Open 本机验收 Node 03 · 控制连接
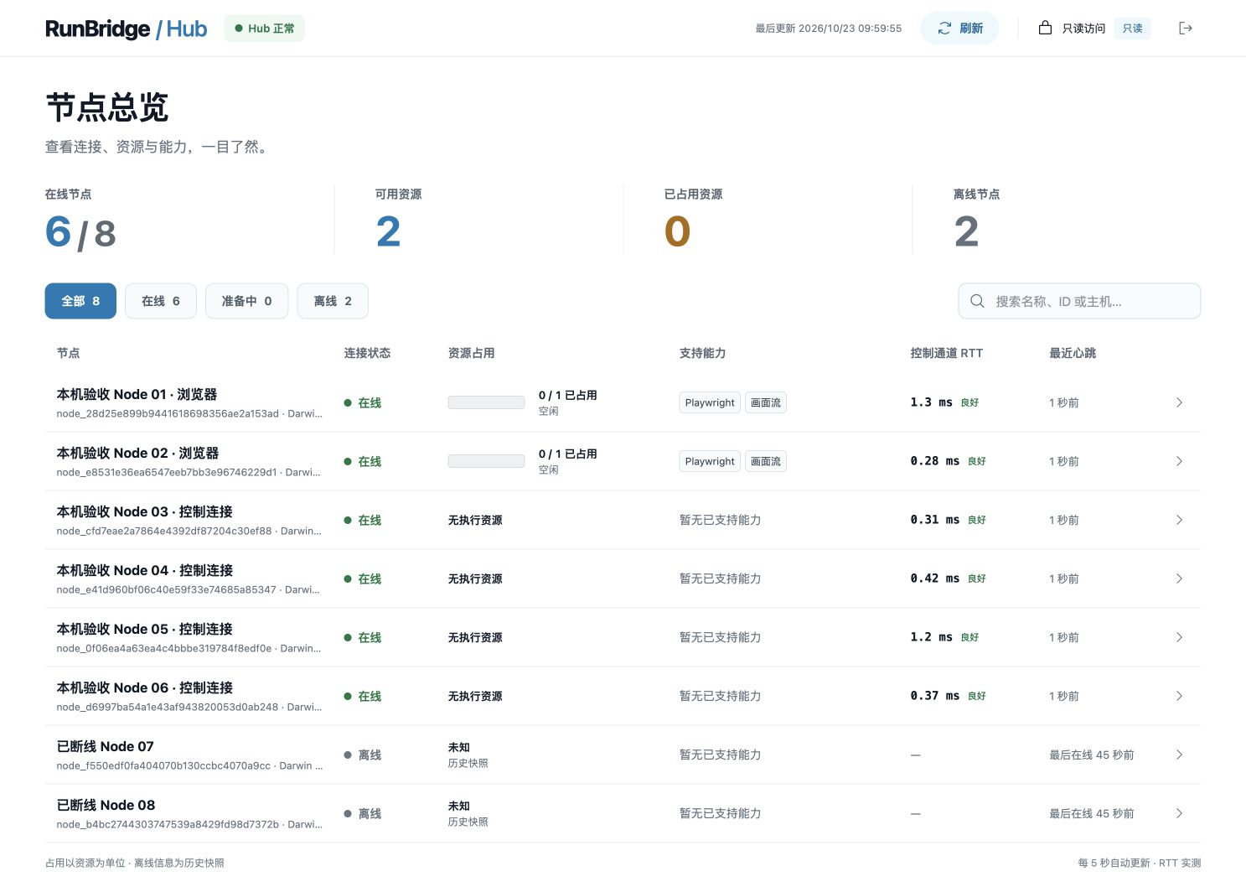The width and height of the screenshot is (1246, 887). [x=144, y=512]
